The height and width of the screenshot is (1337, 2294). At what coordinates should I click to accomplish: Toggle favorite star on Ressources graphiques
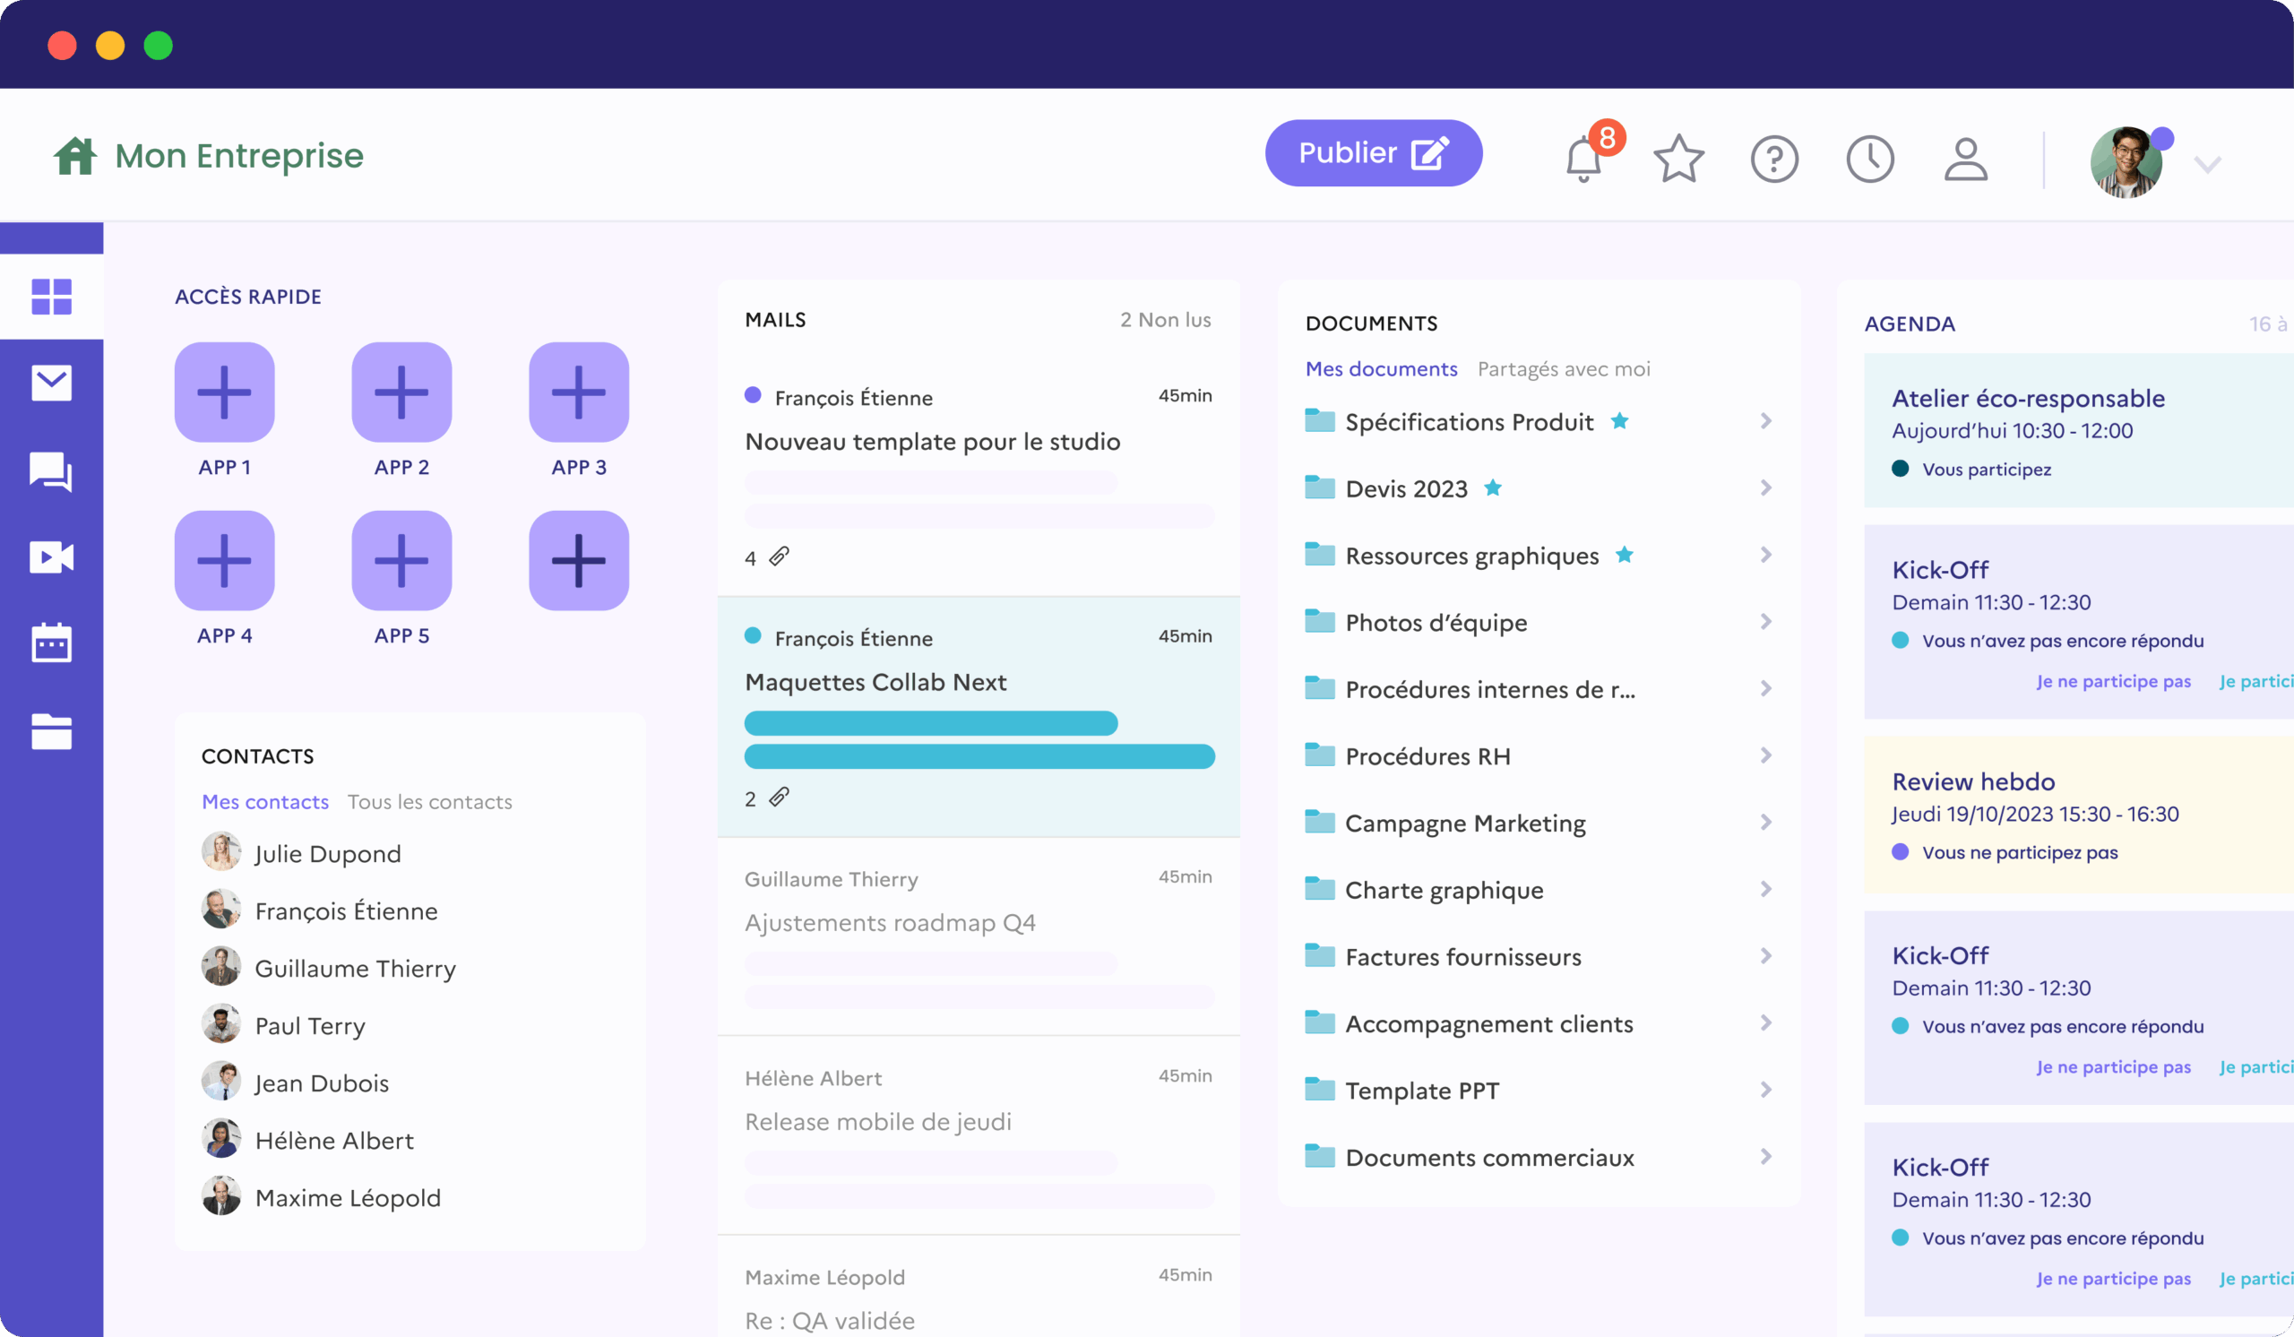coord(1624,555)
